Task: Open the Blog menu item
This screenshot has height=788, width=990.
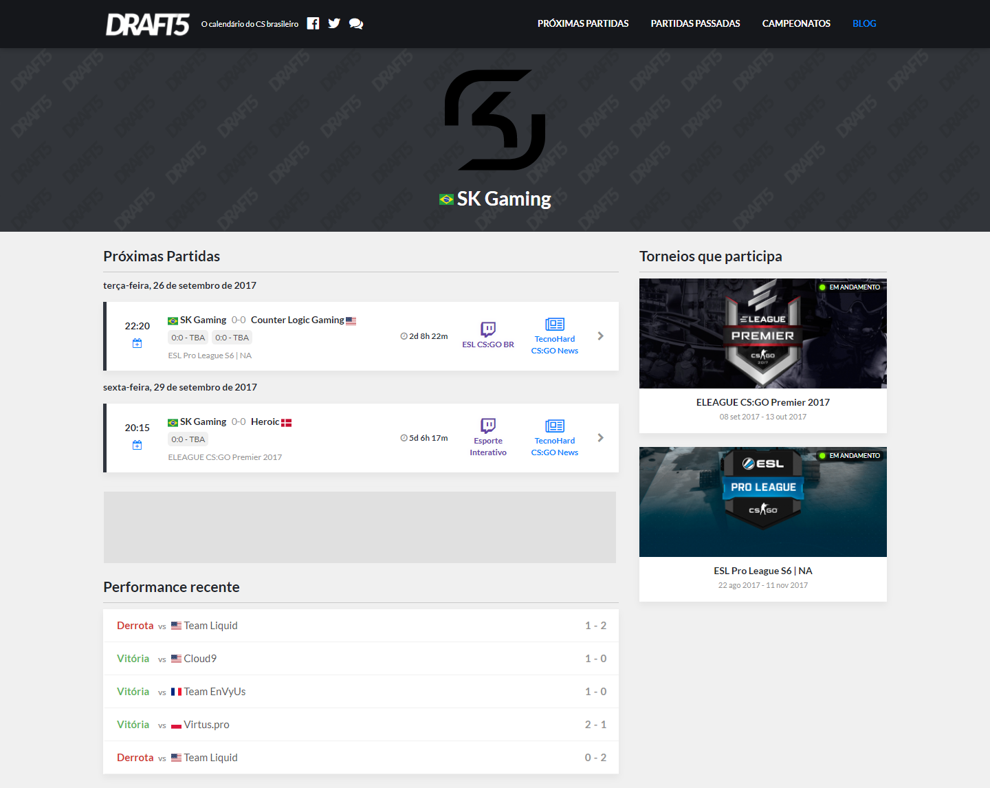Action: (864, 23)
